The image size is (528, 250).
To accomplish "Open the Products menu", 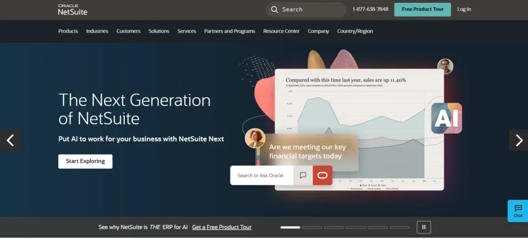I will point(68,31).
